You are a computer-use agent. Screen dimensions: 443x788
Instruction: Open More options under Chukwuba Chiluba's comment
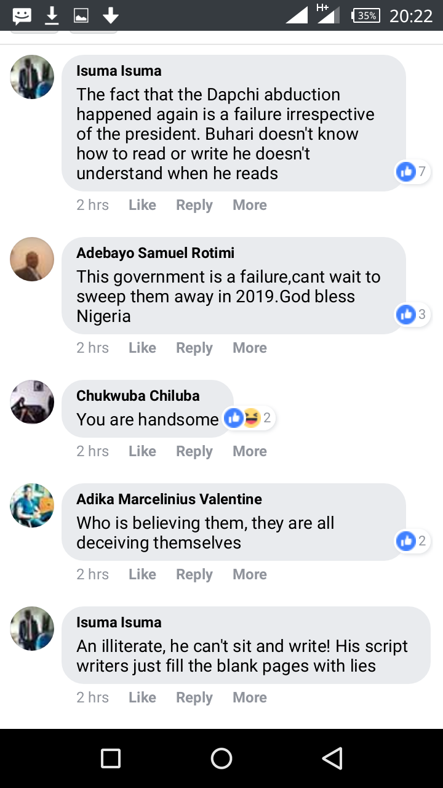pos(249,451)
